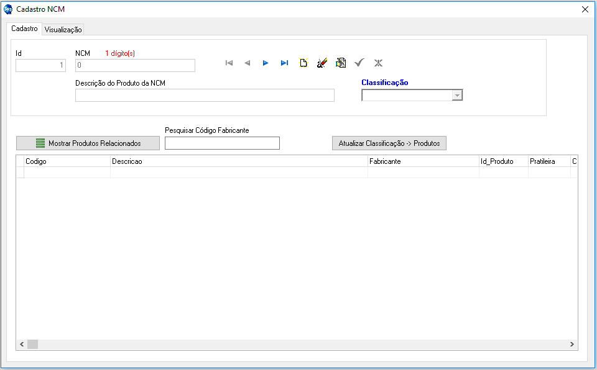
Task: Select the Cadastro tab
Action: coord(24,29)
